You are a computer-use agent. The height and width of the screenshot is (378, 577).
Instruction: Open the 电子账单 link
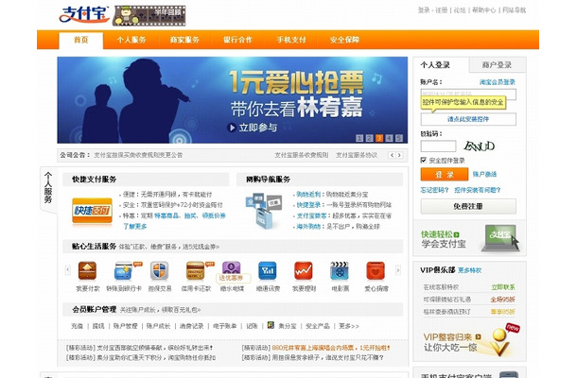(x=224, y=326)
